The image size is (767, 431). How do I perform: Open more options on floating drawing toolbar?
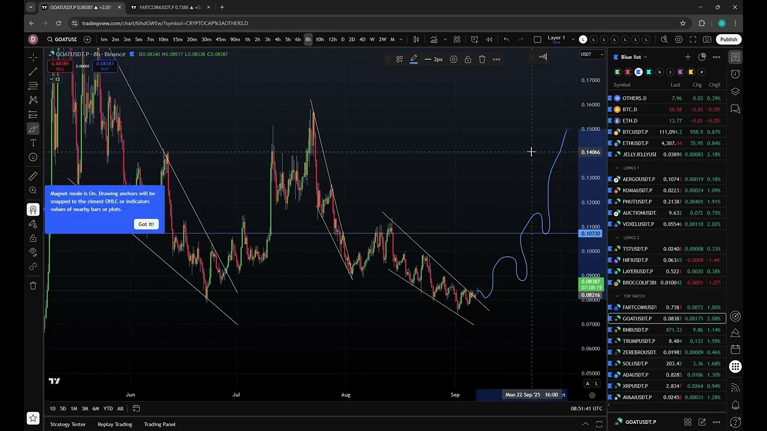[497, 59]
